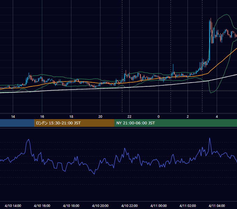Click the 4/11 04:00 date label
Screen dimensions: 237x209
click(217, 206)
